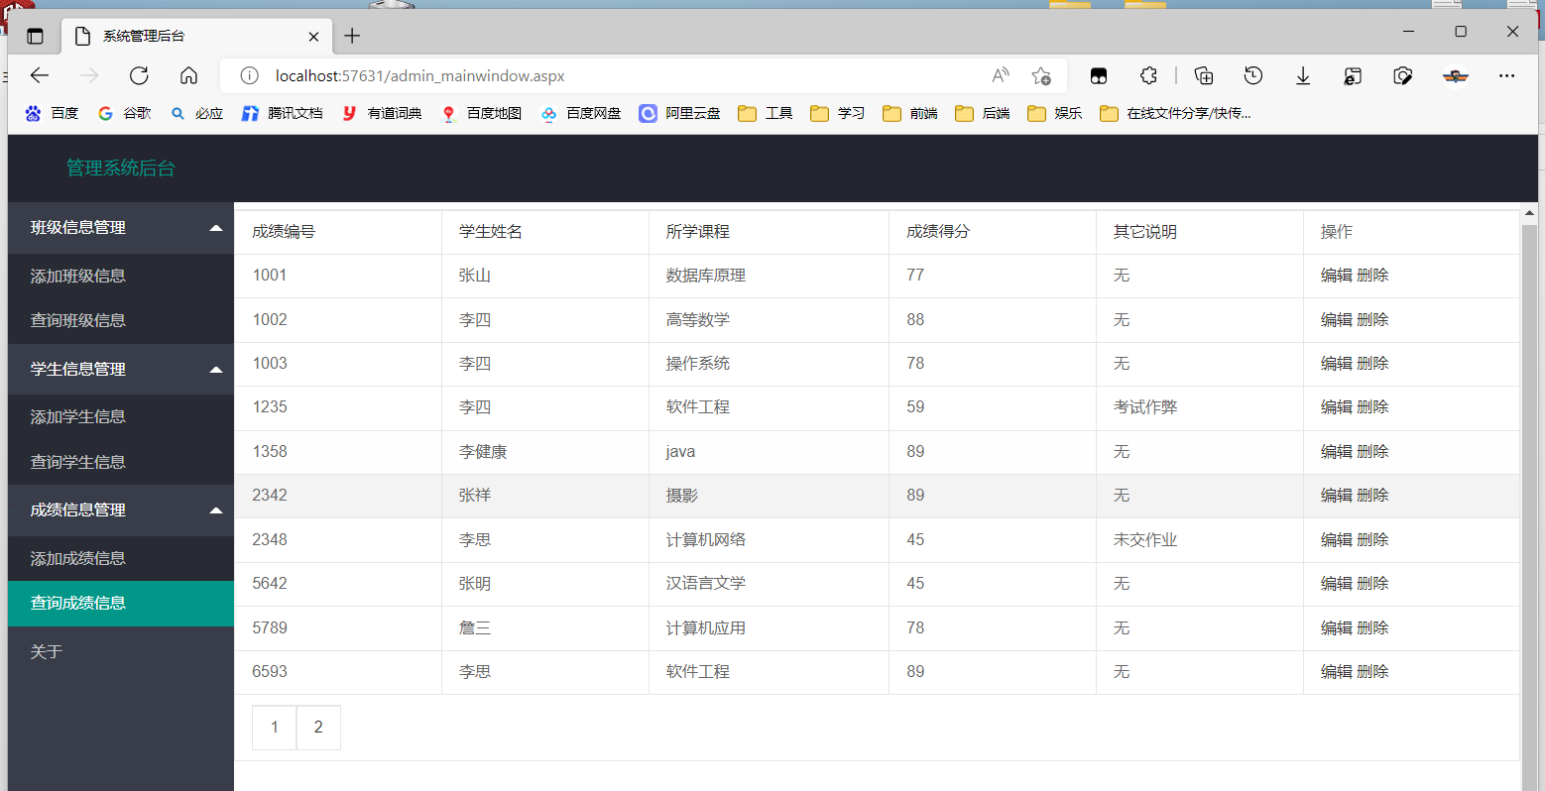1545x791 pixels.
Task: Open browser history clock icon
Action: tap(1253, 75)
